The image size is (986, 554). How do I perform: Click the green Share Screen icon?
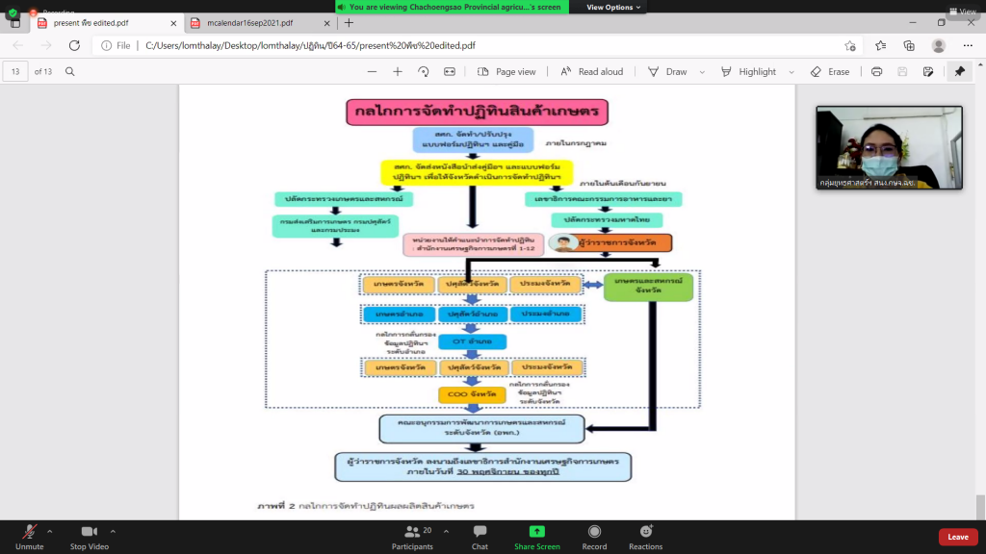[x=536, y=532]
